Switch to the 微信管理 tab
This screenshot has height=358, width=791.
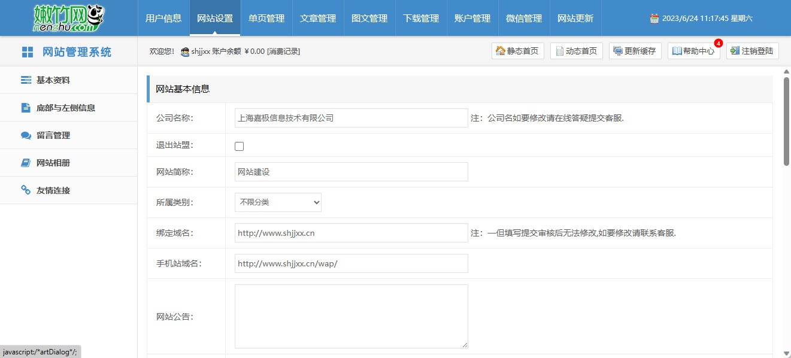524,19
